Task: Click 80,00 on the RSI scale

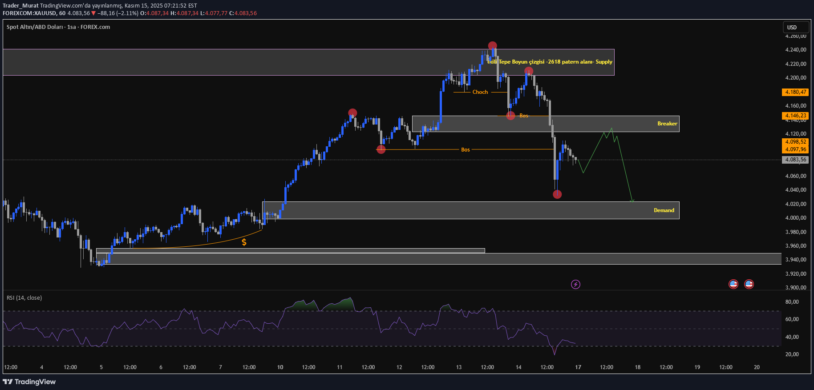Action: 792,302
